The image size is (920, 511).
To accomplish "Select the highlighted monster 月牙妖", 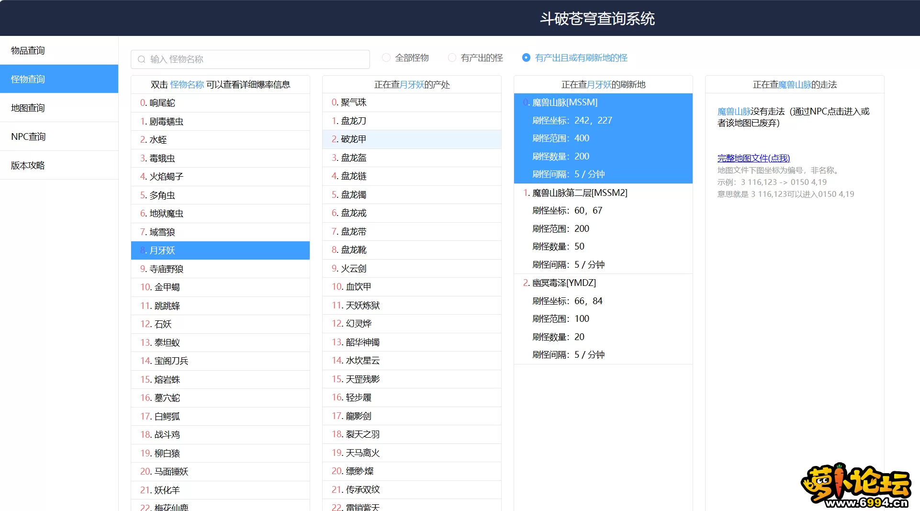I will point(220,250).
